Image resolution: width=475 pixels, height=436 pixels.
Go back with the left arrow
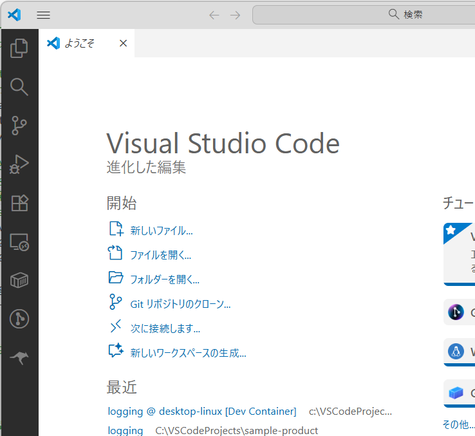tap(214, 15)
